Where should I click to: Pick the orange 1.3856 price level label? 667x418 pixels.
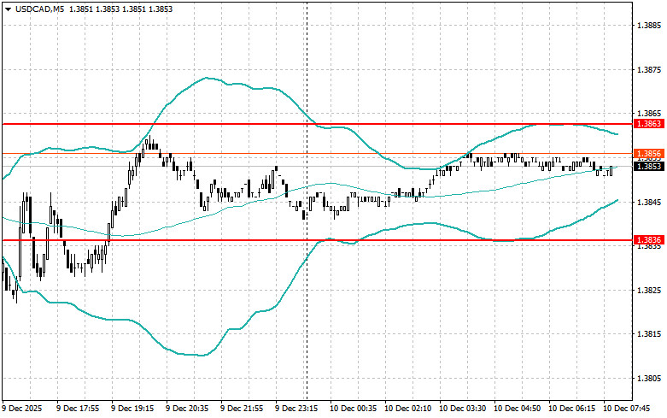[x=649, y=153]
